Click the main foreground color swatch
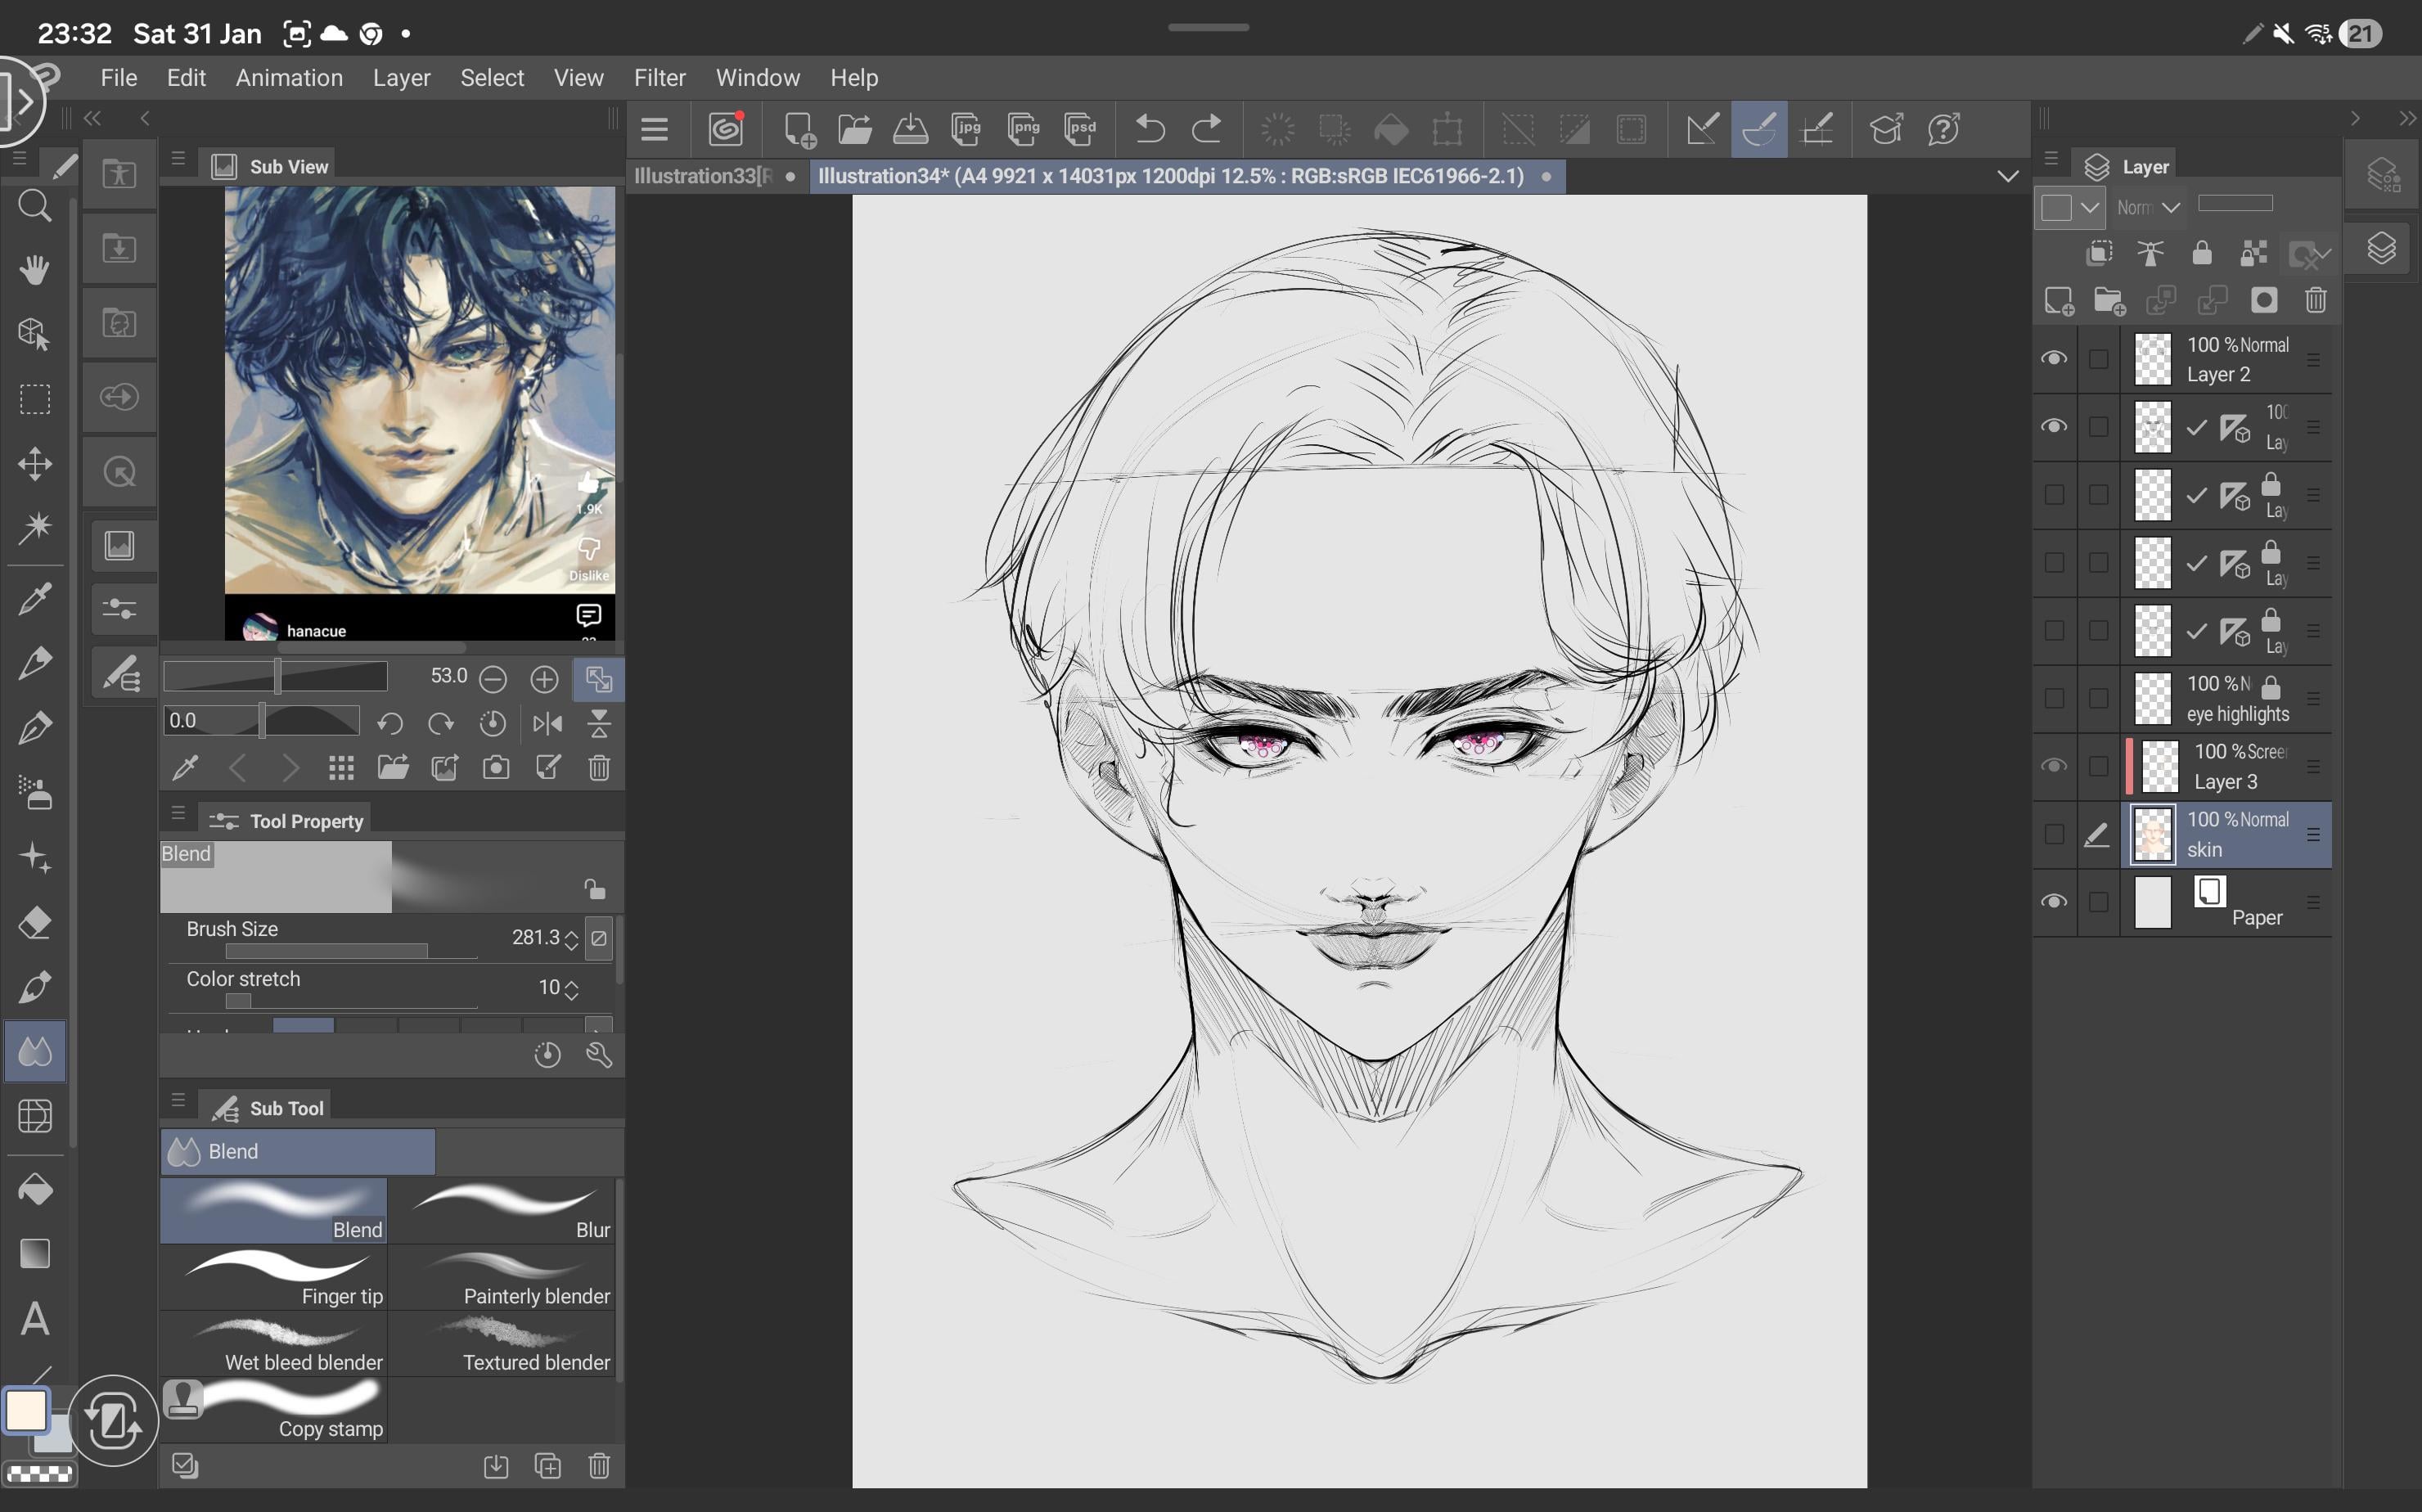 25,1410
